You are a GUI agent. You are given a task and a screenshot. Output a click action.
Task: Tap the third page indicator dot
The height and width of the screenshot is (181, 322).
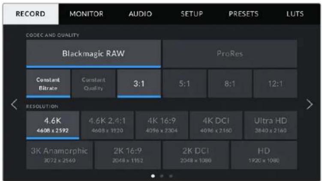171,176
